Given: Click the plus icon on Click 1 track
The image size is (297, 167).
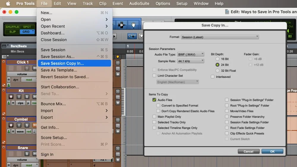Looking at the screenshot, I should pos(118,74).
